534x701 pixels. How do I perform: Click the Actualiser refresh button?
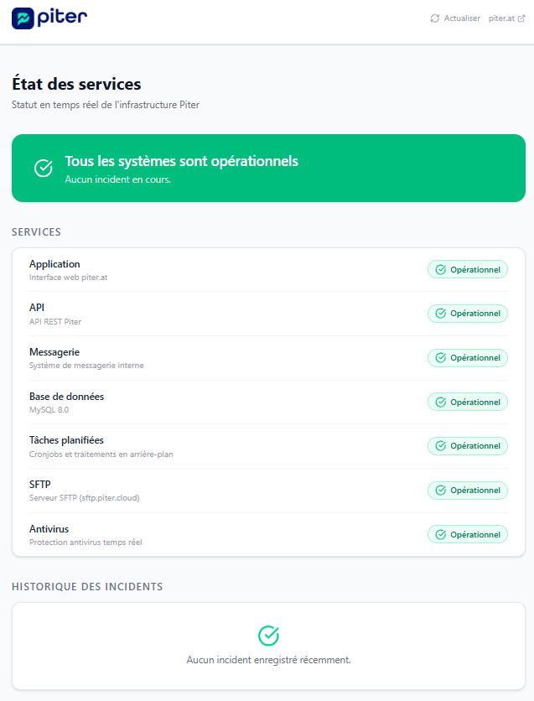(455, 18)
